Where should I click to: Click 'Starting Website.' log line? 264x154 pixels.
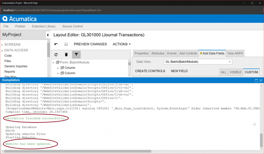pos(21,137)
